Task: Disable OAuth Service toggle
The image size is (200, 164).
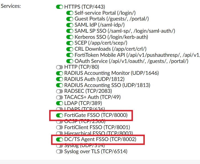Action: coord(70,61)
